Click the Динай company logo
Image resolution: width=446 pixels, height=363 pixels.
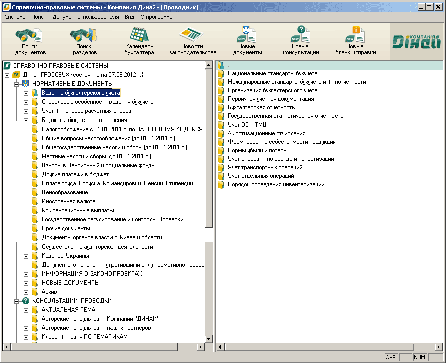[417, 41]
